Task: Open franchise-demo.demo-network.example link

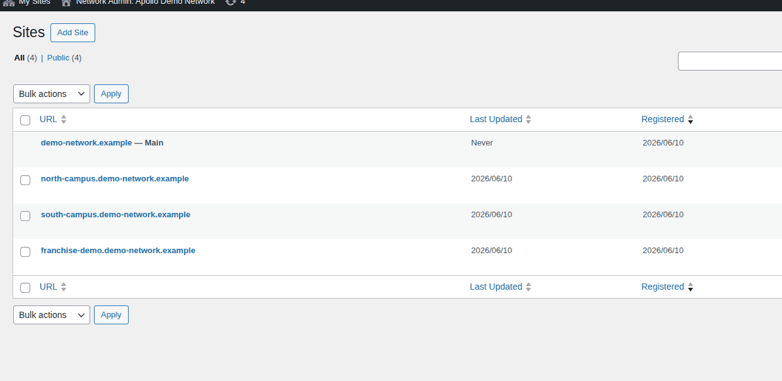Action: (118, 251)
